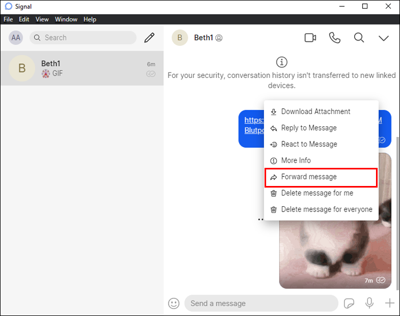
Task: Click Beth1 name in conversation header
Action: [x=203, y=38]
